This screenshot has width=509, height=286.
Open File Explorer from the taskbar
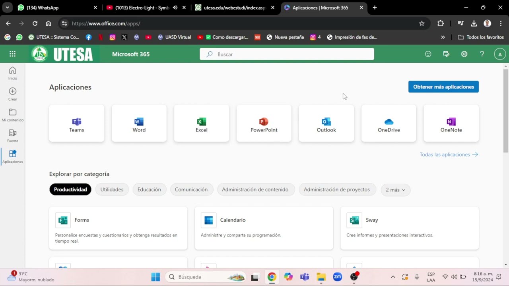point(321,277)
